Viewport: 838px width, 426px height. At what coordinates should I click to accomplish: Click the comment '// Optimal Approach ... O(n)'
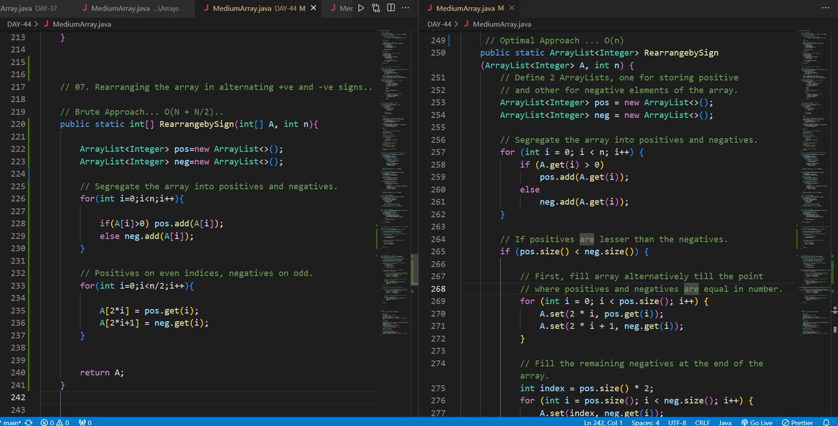554,41
